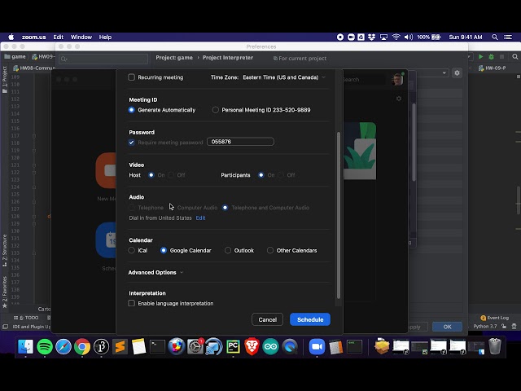The width and height of the screenshot is (521, 391).
Task: Click the Preferences search field
Action: [x=103, y=59]
